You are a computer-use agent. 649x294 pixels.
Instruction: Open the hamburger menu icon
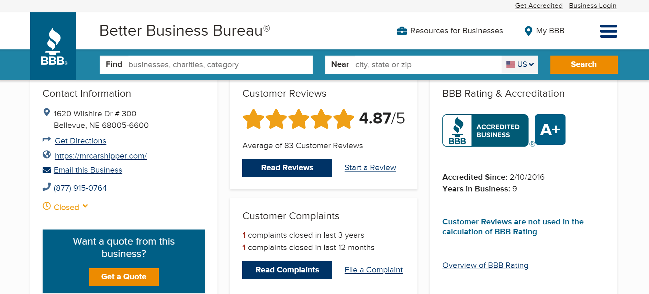tap(608, 31)
